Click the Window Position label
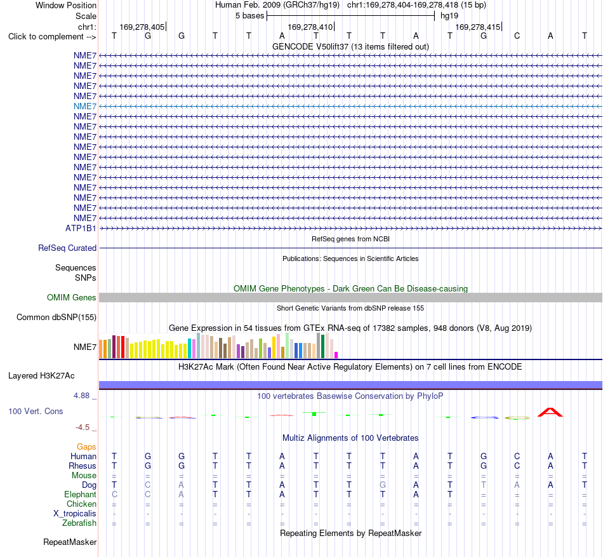 tap(66, 5)
